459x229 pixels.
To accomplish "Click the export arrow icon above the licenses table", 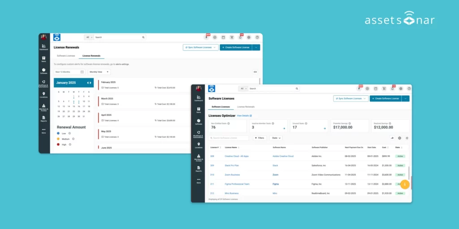I will (392, 138).
